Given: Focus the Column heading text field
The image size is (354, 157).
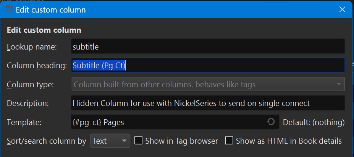Looking at the screenshot, I should click(x=208, y=66).
